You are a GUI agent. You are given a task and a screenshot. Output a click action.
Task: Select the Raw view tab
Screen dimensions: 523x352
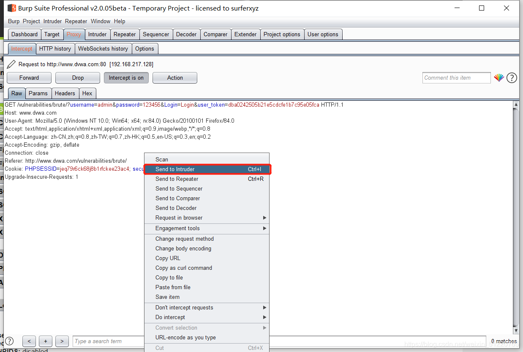coord(17,93)
